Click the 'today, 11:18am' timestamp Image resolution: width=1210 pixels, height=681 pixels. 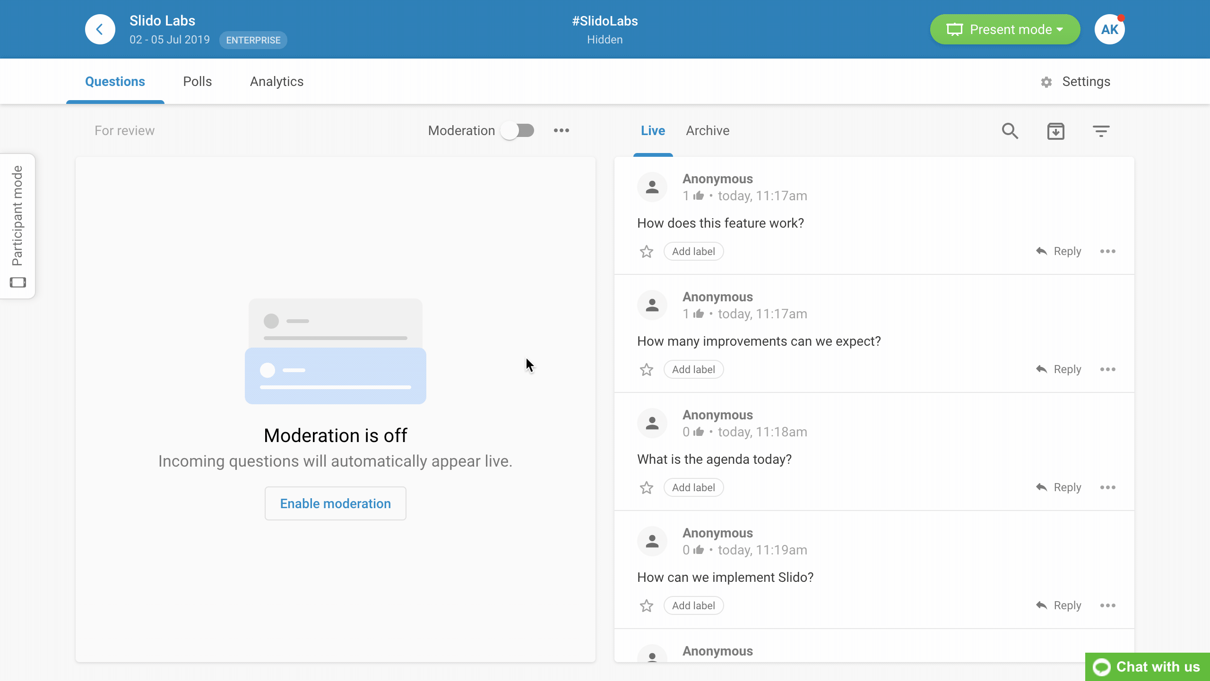[762, 432]
